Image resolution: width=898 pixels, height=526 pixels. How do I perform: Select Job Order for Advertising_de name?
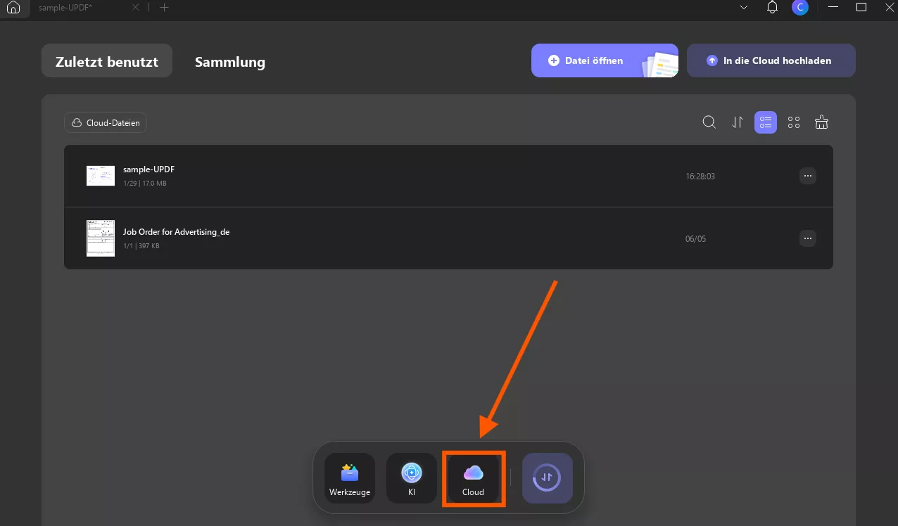(x=177, y=232)
